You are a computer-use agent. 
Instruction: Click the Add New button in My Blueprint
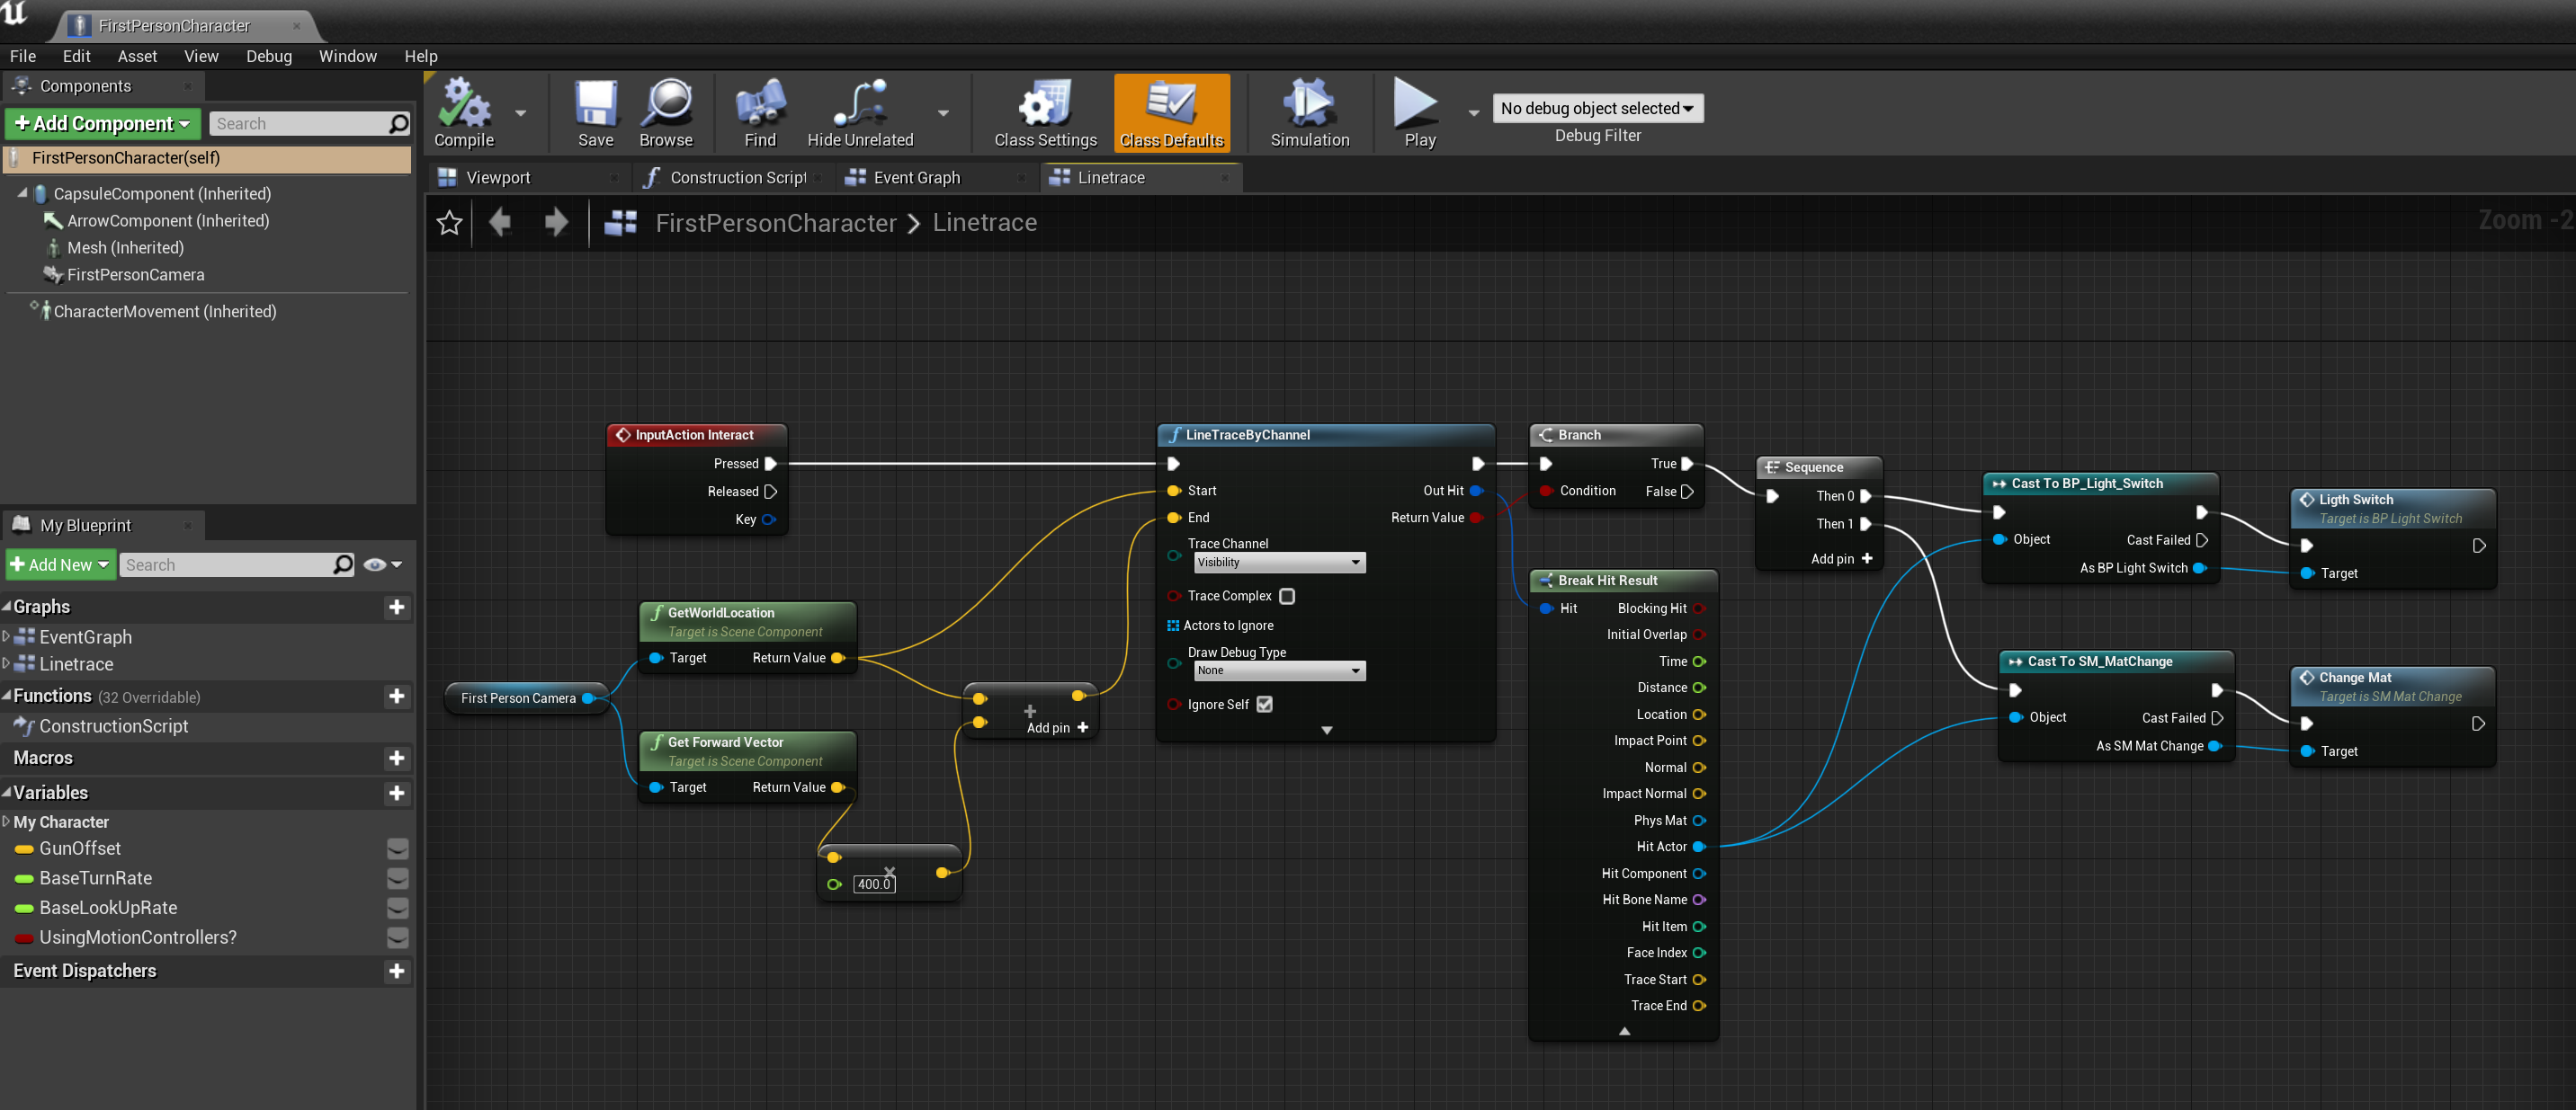[59, 564]
